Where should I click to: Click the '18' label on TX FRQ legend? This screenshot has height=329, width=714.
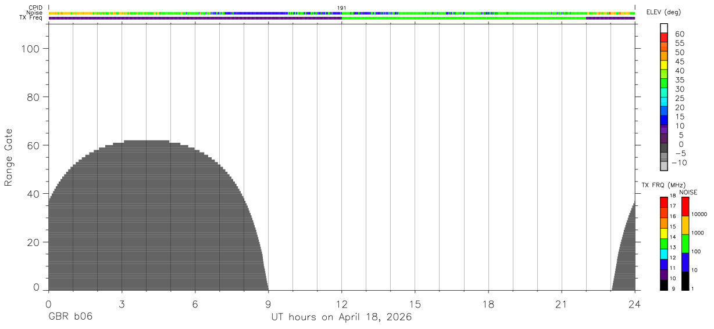click(x=672, y=196)
